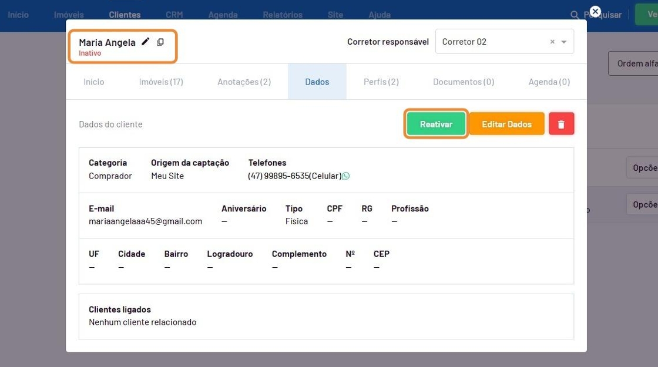The height and width of the screenshot is (367, 658).
Task: Click the client email address
Action: (145, 221)
